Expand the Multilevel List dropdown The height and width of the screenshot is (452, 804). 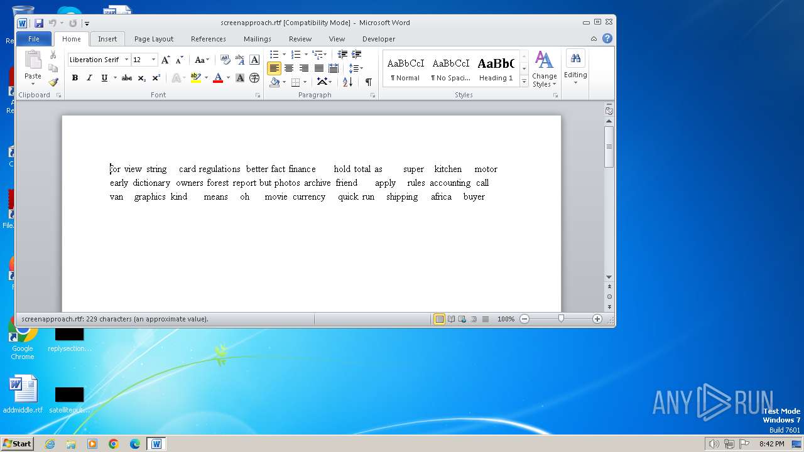click(x=325, y=55)
